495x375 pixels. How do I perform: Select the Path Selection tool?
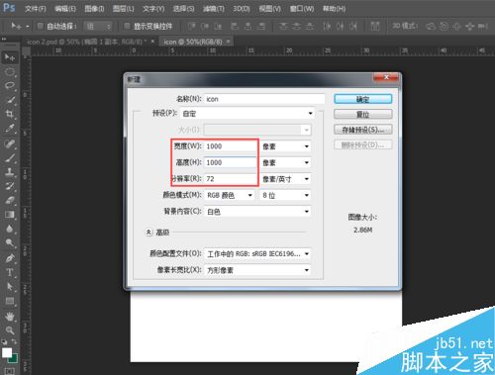[10, 287]
